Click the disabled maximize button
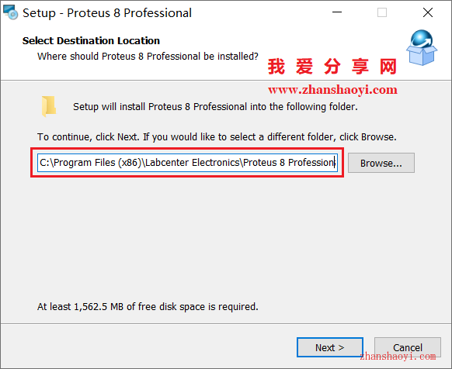Viewport: 452px width, 369px height. 382,12
